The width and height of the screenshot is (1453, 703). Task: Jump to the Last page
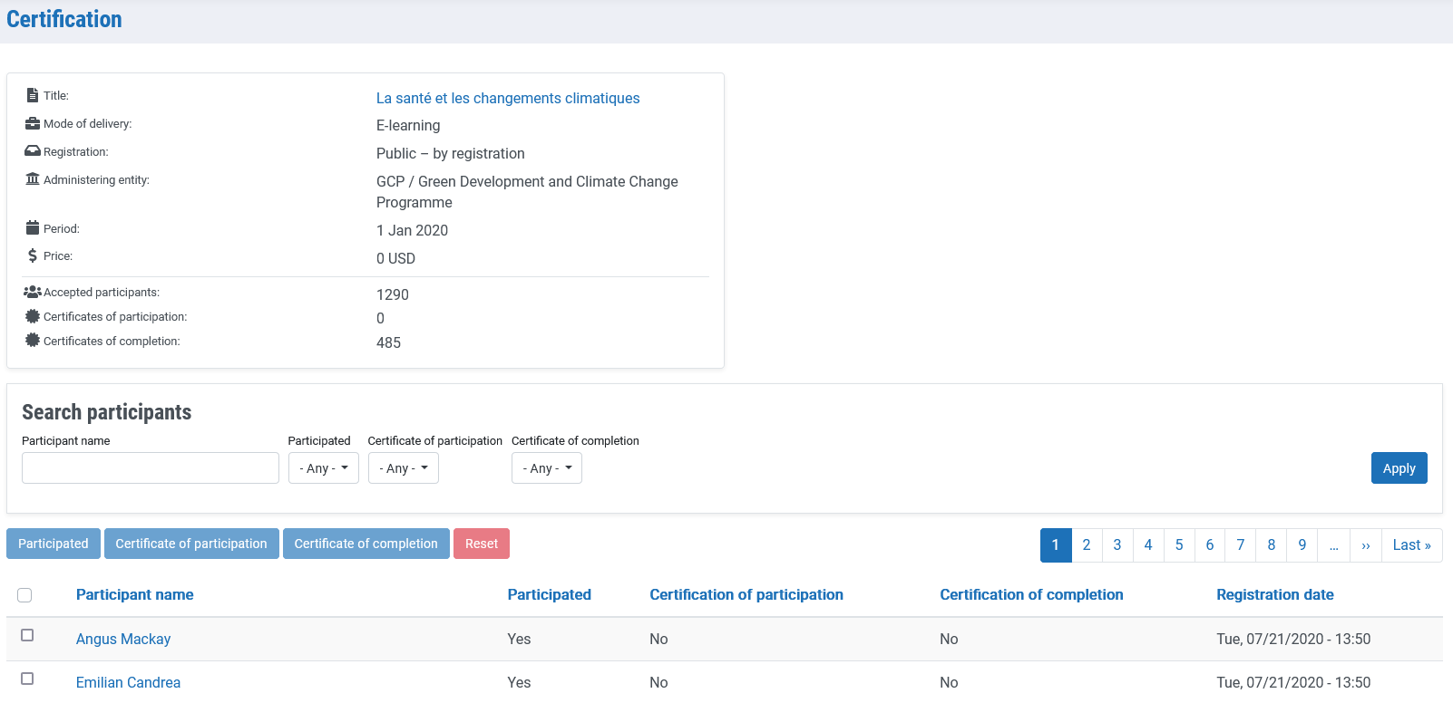tap(1412, 545)
